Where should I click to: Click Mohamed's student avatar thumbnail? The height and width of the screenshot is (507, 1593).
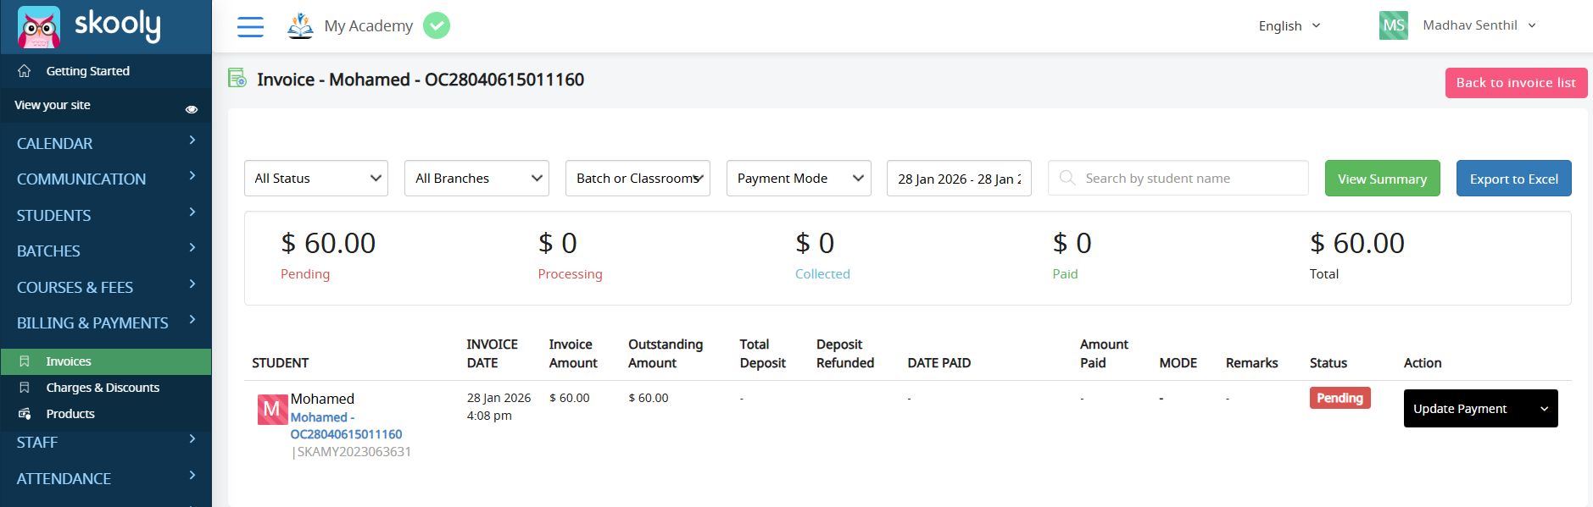[272, 410]
